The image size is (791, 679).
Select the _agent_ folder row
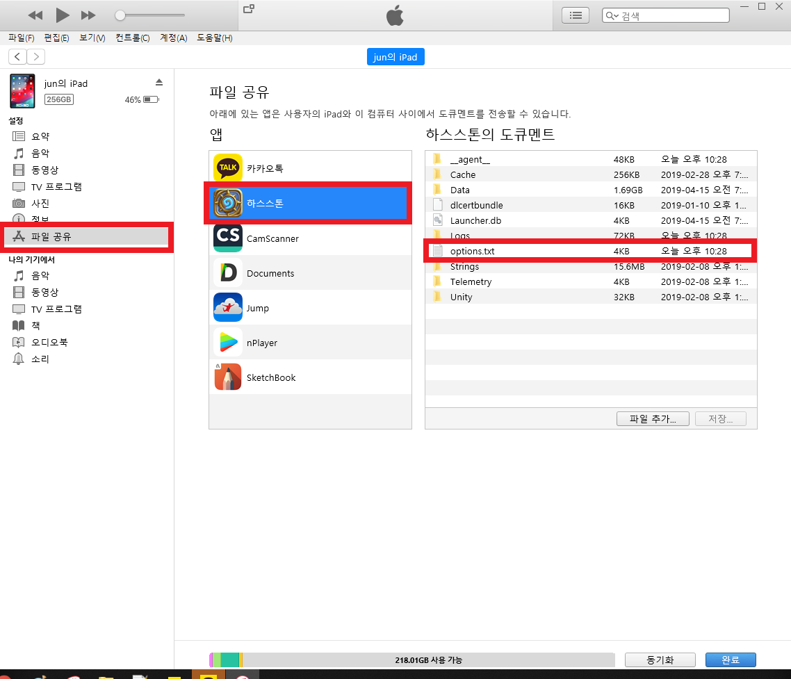[591, 159]
